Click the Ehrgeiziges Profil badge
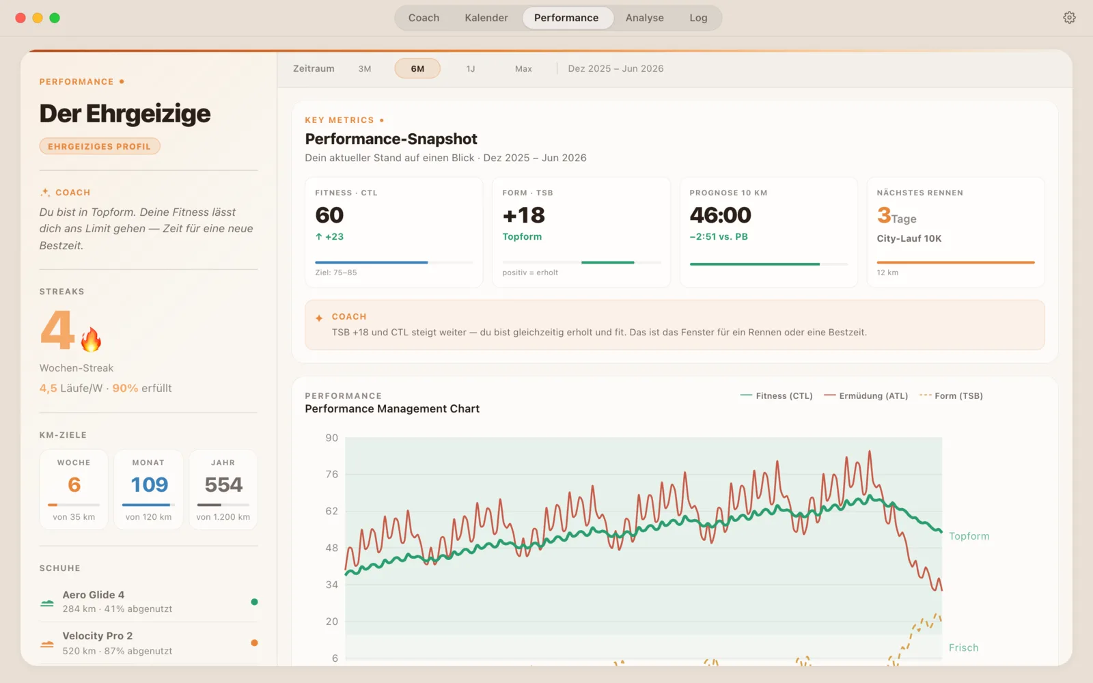 pos(100,146)
